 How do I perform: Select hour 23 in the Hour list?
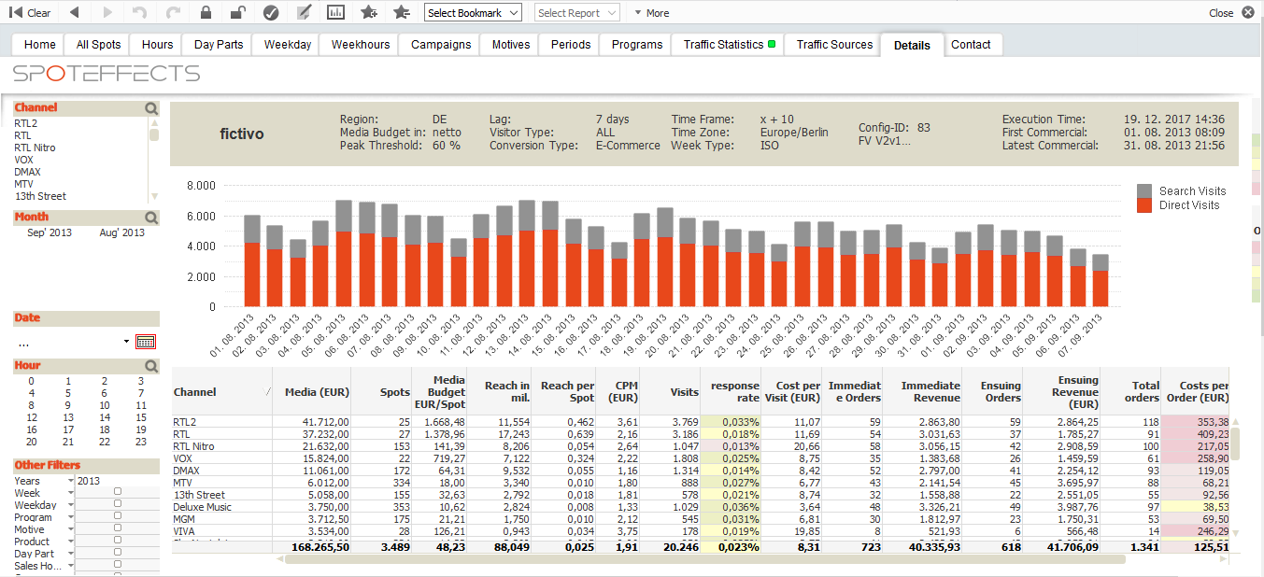pos(141,442)
